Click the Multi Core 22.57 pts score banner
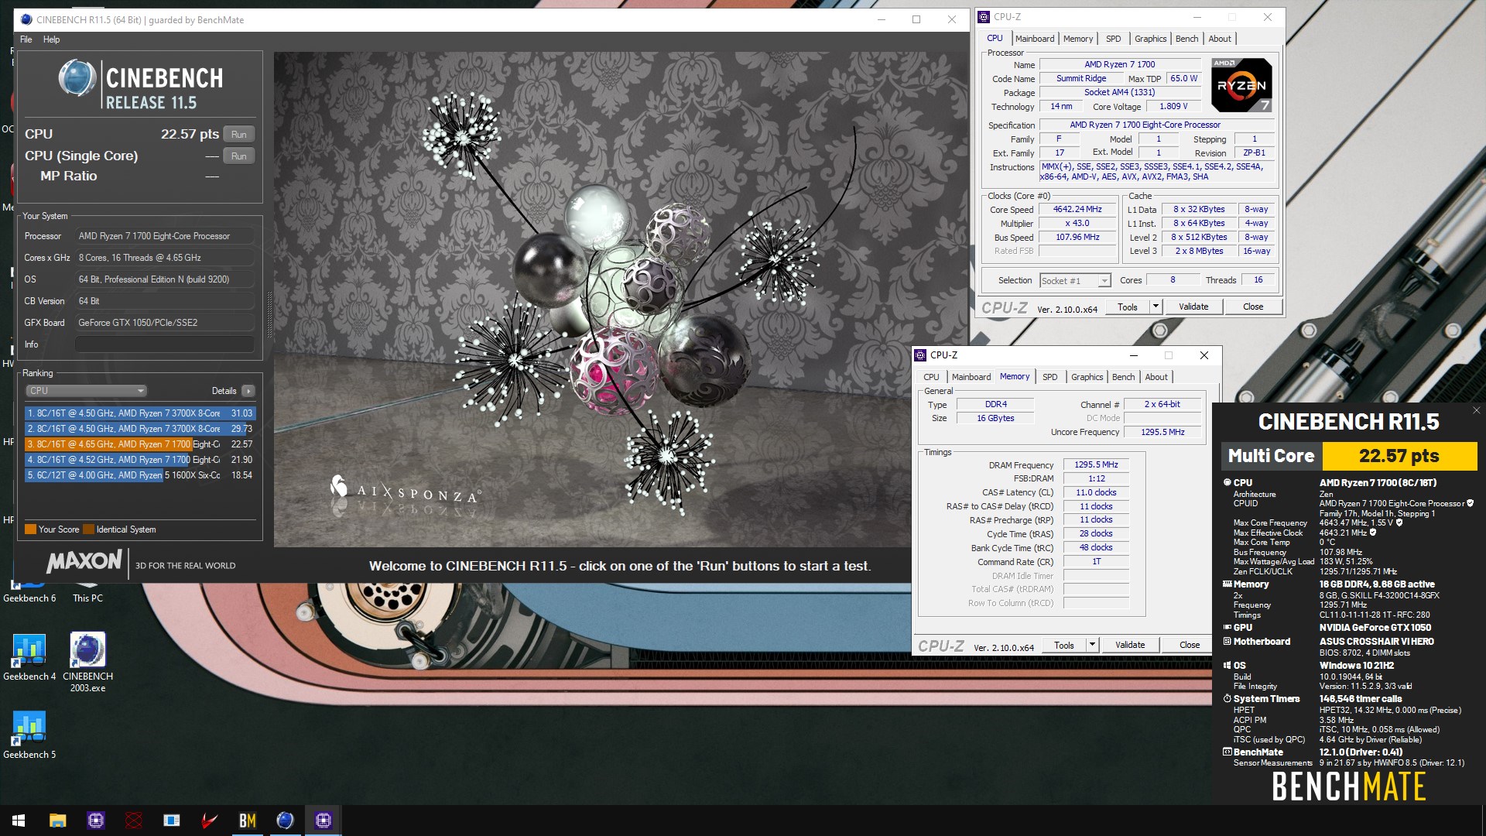 click(x=1349, y=456)
